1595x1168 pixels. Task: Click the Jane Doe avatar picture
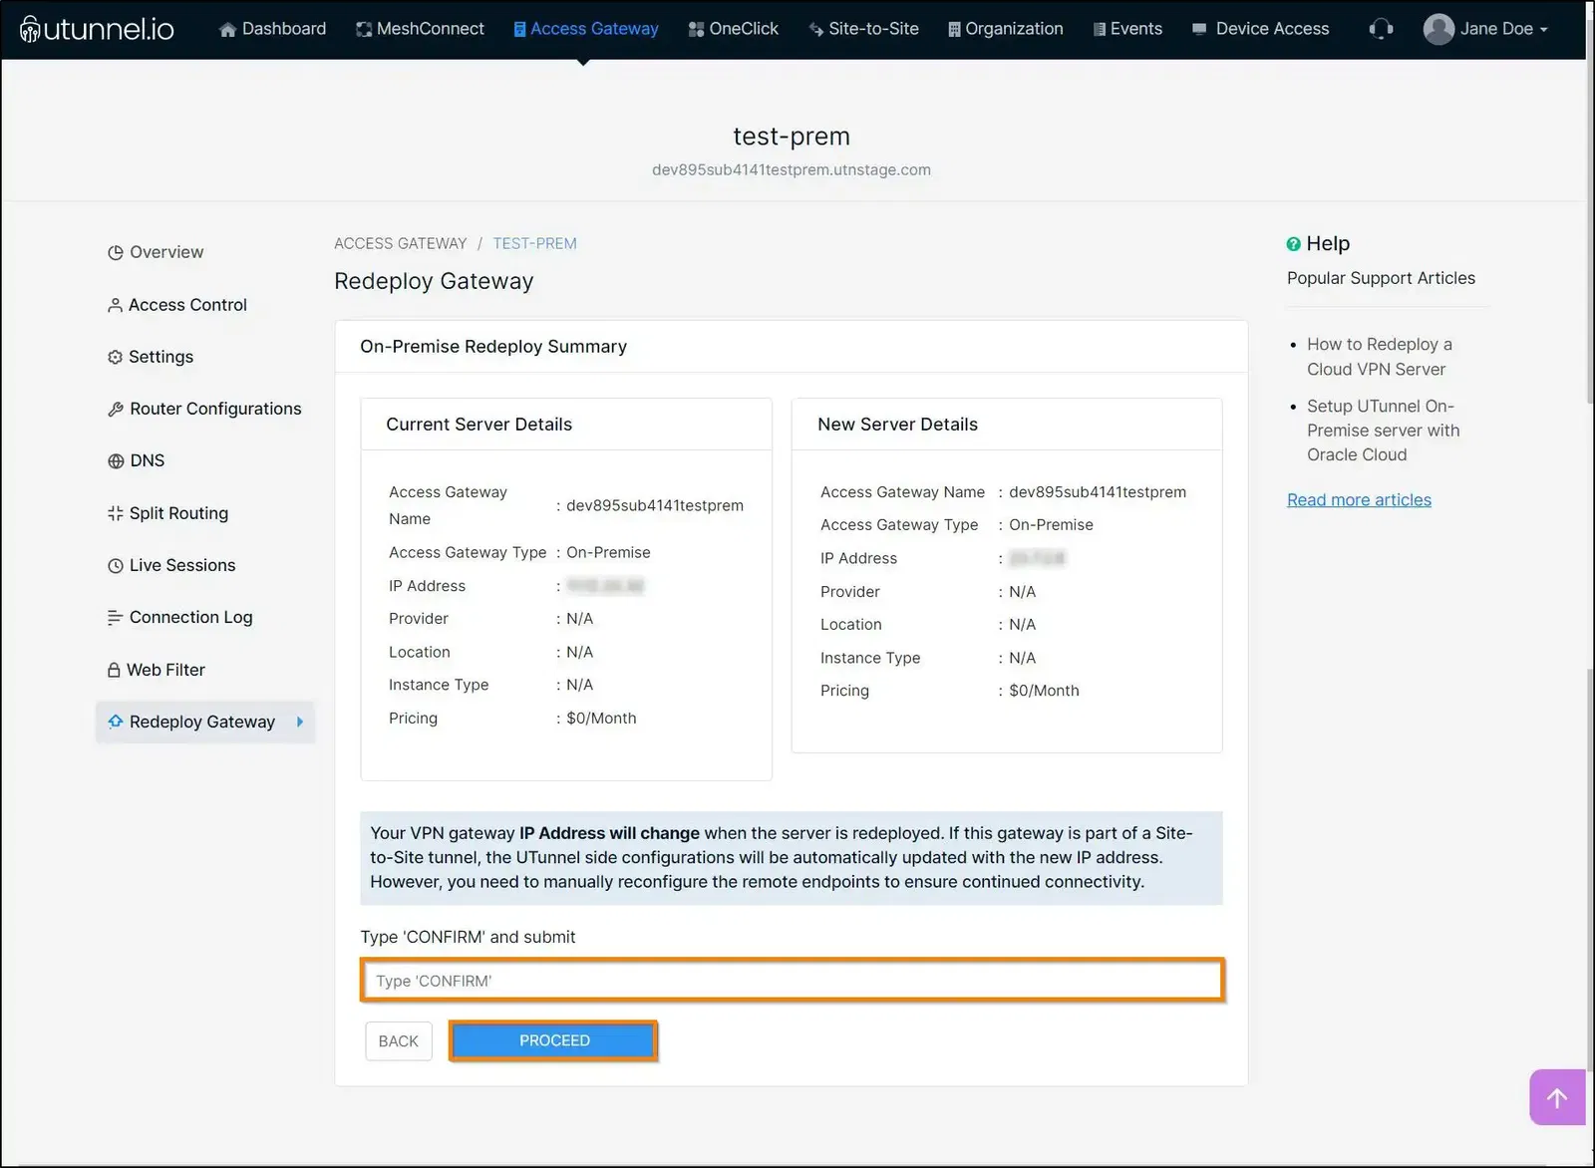pos(1438,29)
